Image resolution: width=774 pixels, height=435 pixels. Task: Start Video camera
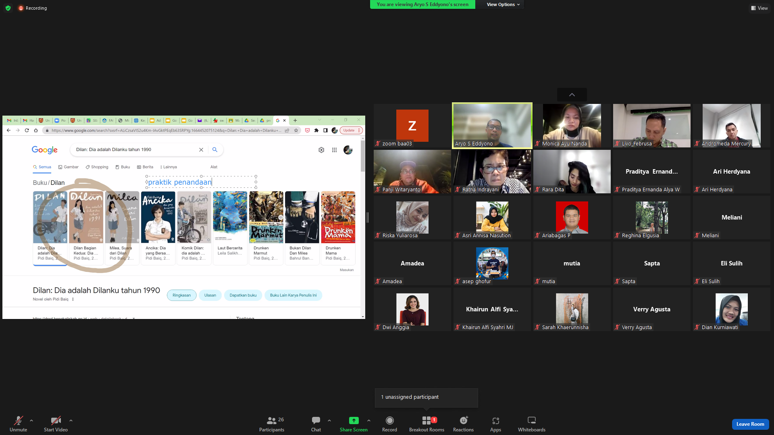pos(56,424)
